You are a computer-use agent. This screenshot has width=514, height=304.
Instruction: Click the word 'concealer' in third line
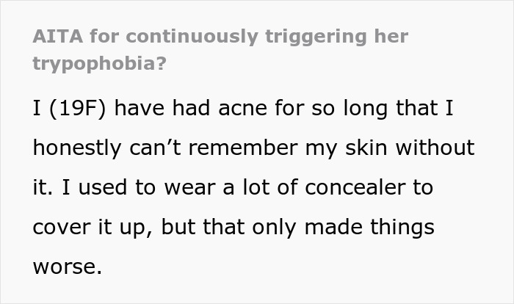[355, 187]
